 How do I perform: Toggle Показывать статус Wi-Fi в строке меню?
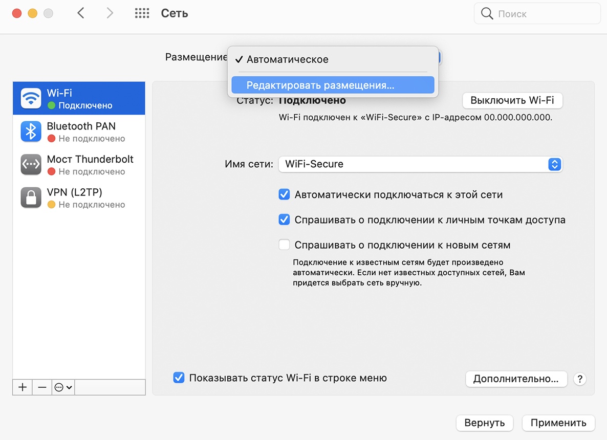click(x=179, y=378)
